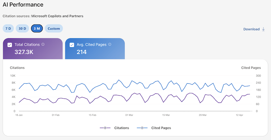Click the Citations axis title
This screenshot has width=271, height=140.
point(17,68)
